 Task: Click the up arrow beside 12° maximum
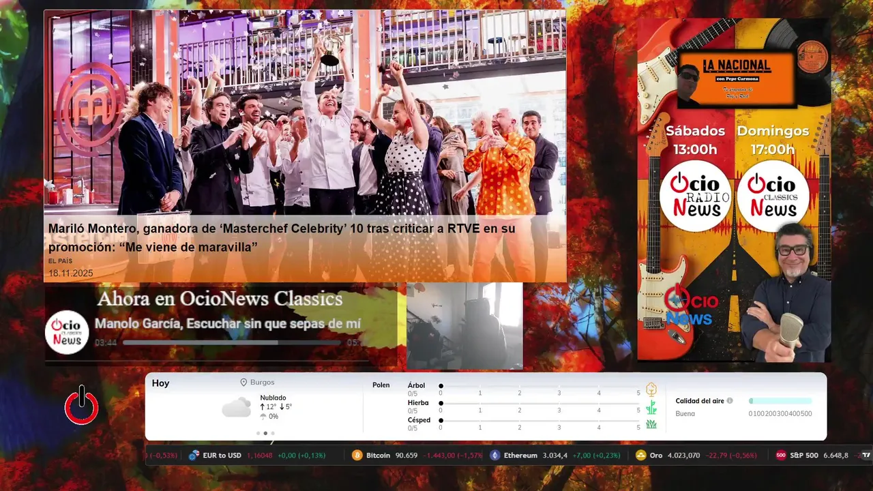tap(263, 406)
